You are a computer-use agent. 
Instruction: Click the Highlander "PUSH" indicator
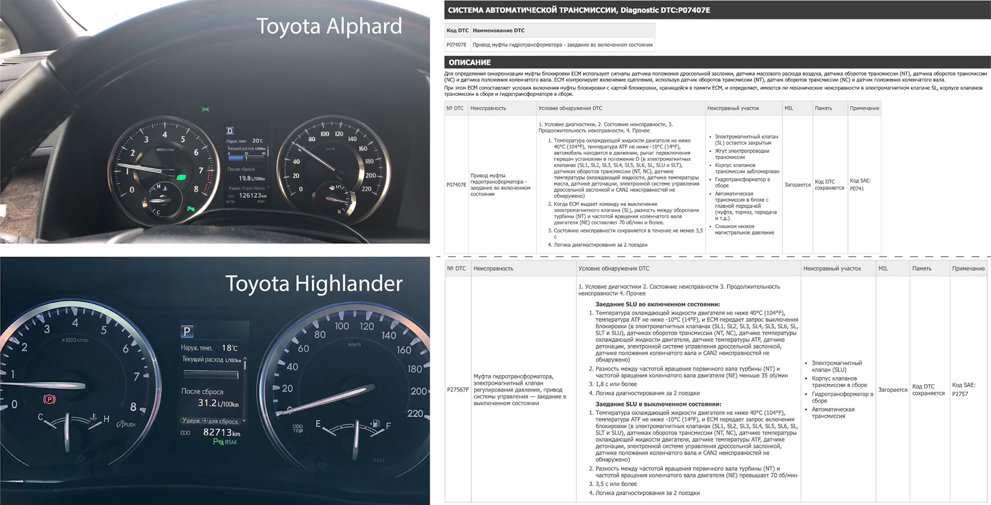[x=126, y=425]
